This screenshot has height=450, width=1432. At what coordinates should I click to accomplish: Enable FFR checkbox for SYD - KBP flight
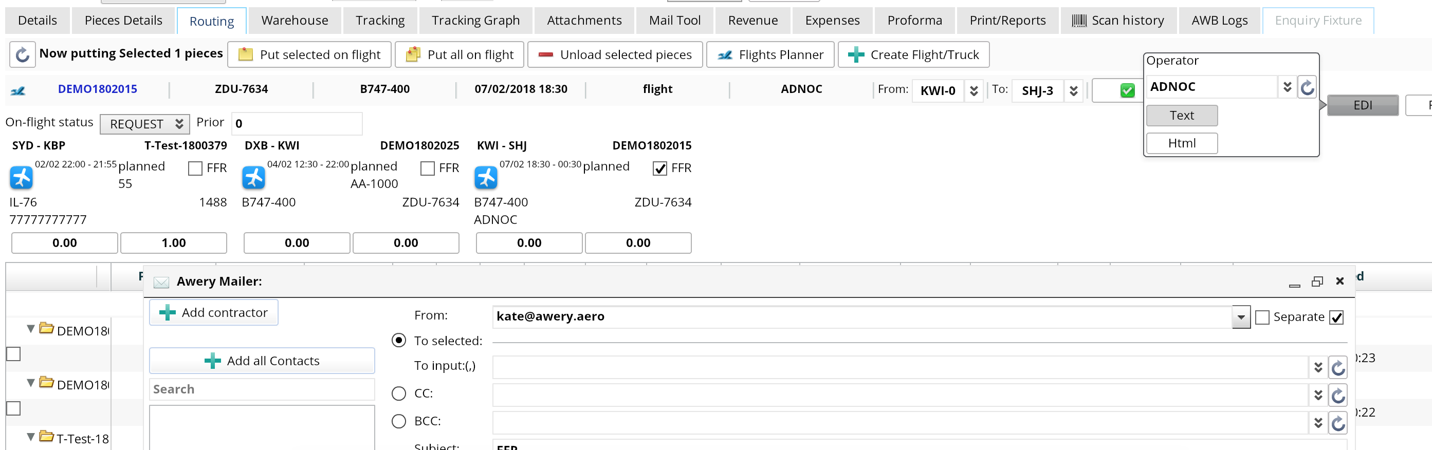(x=195, y=168)
